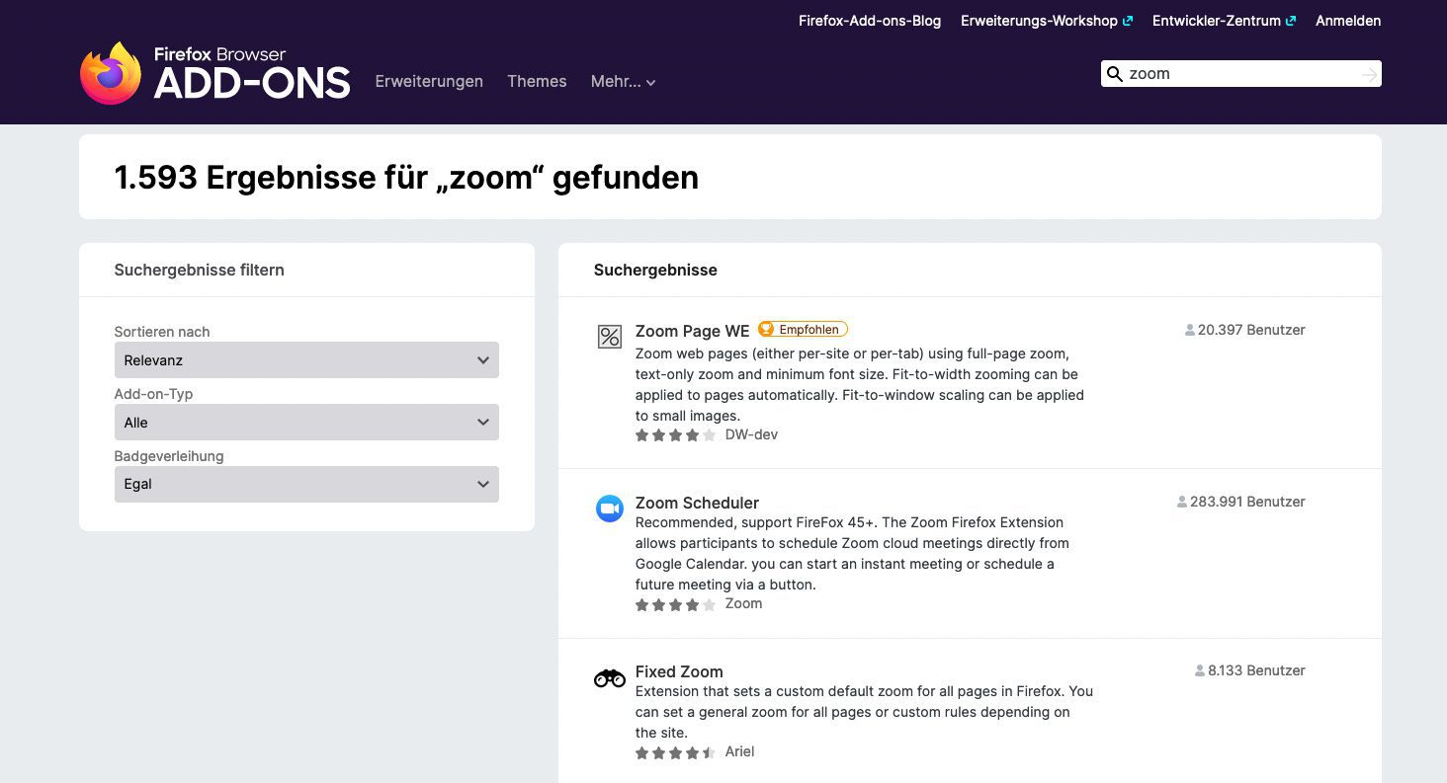Click the Fixed Zoom binoculars icon

click(x=610, y=678)
